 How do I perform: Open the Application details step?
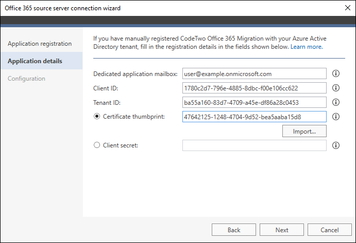point(42,61)
